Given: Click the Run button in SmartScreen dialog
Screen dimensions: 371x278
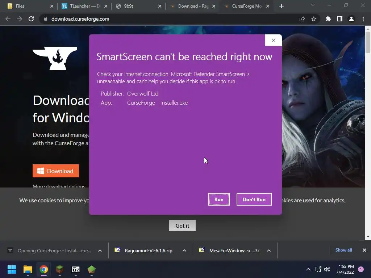Looking at the screenshot, I should (x=219, y=199).
